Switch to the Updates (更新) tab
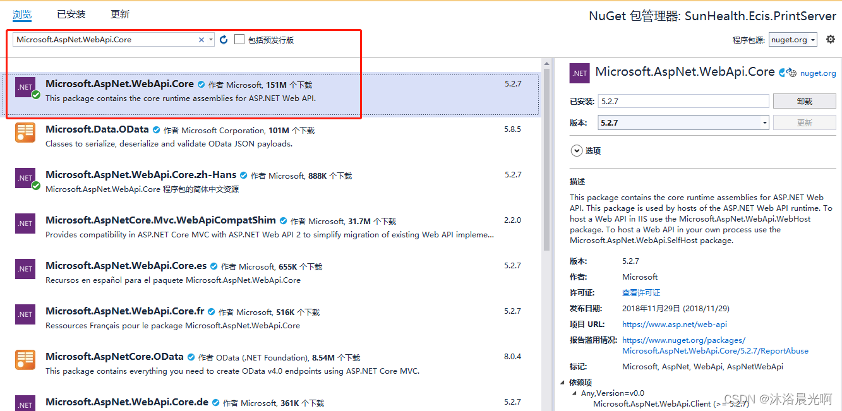 120,14
